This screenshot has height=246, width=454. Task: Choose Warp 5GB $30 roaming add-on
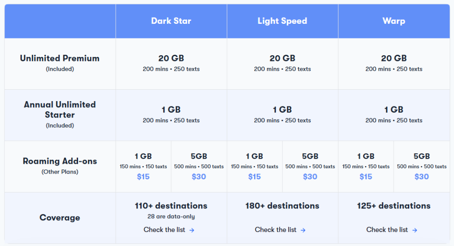[422, 167]
